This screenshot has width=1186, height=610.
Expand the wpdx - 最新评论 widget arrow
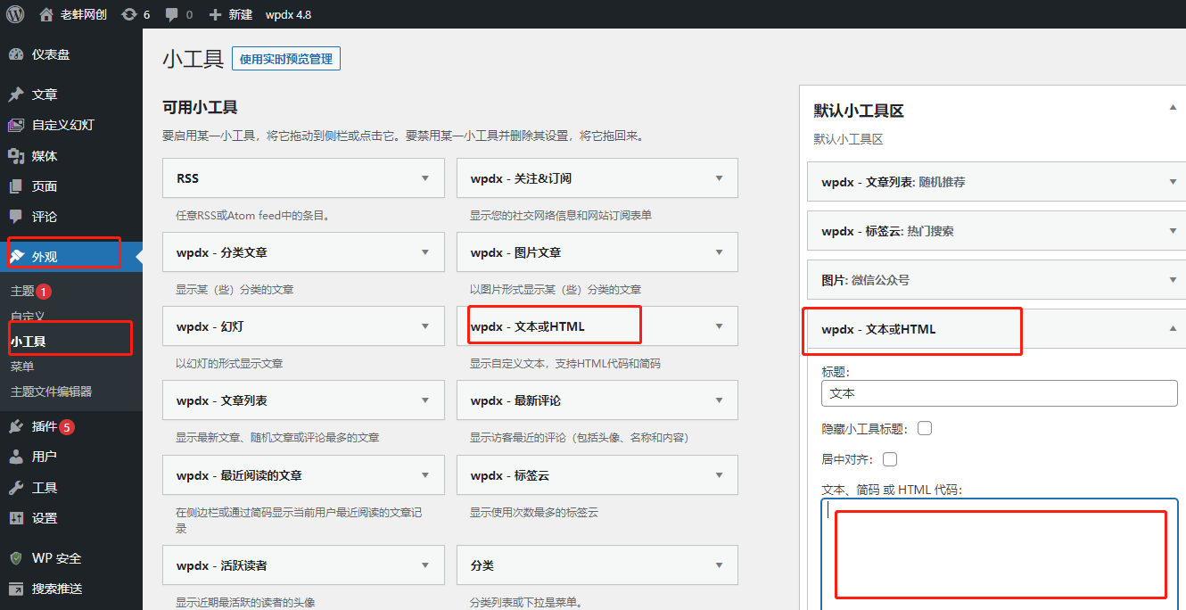click(719, 400)
